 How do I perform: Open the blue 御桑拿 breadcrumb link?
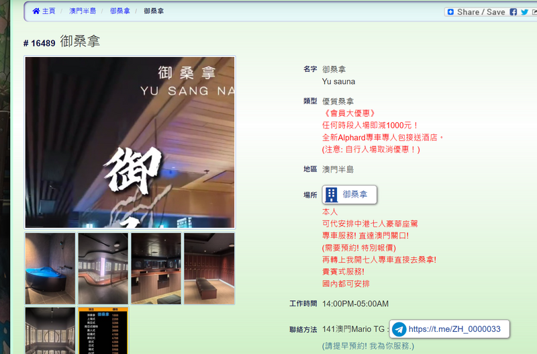120,11
